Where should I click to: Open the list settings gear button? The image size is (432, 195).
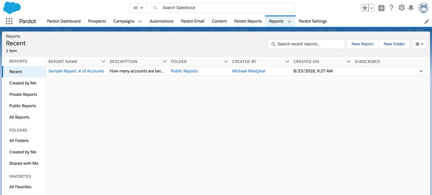pyautogui.click(x=419, y=44)
